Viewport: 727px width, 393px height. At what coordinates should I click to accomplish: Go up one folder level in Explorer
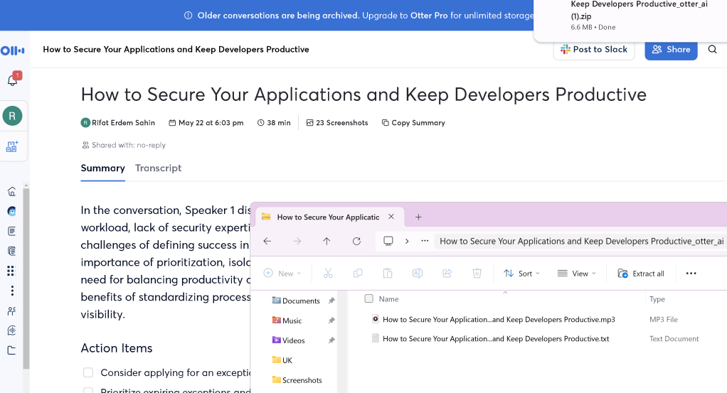point(327,241)
